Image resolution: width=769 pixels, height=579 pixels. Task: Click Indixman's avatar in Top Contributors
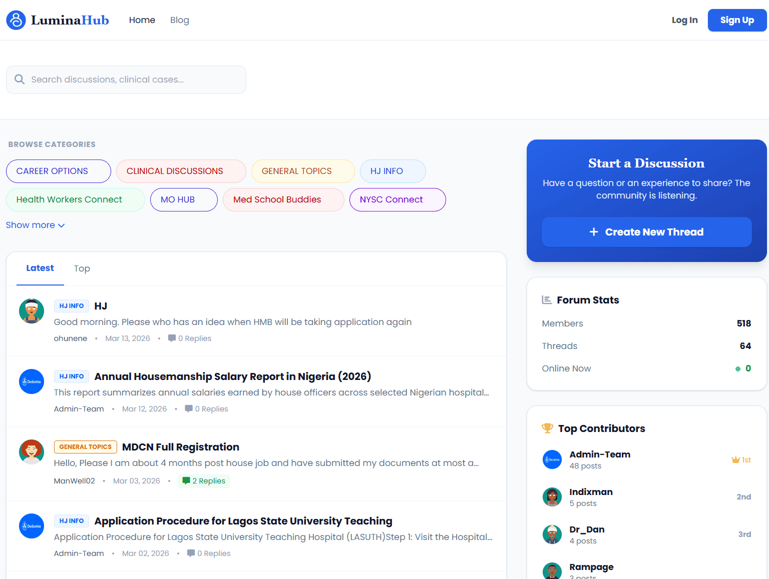pyautogui.click(x=552, y=497)
